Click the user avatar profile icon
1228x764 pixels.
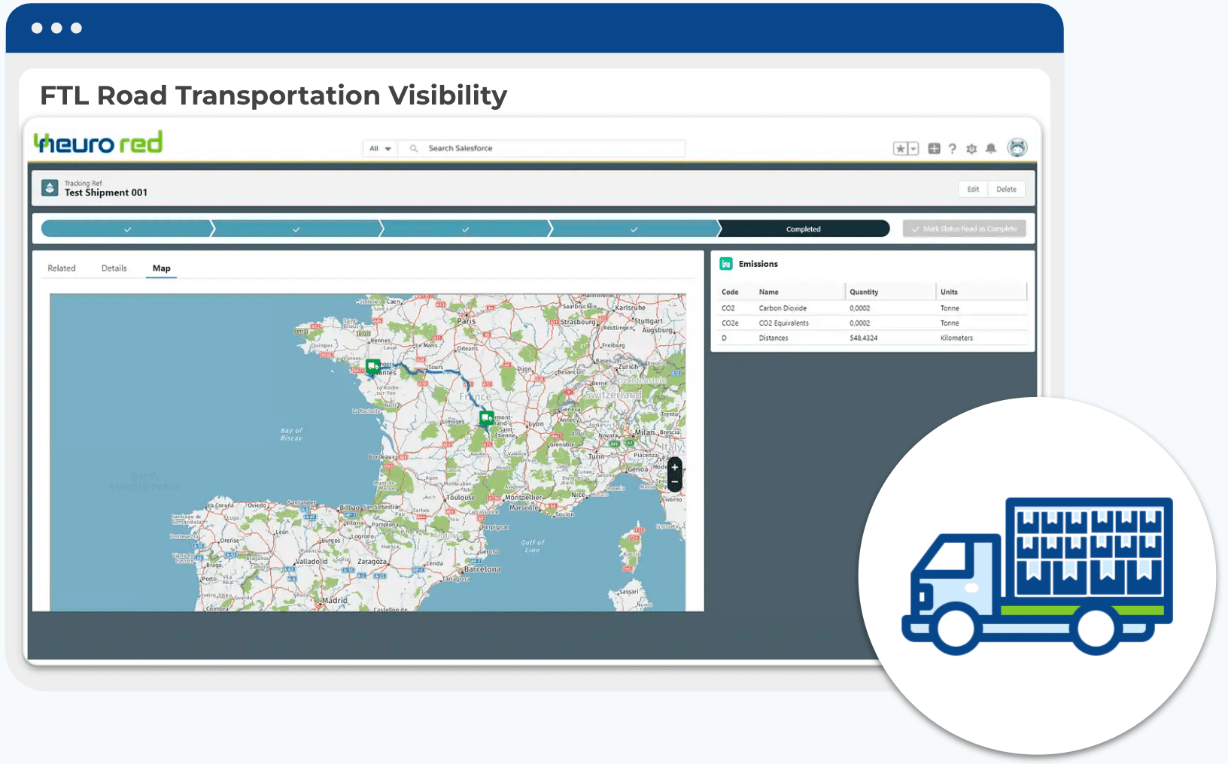[x=1018, y=148]
